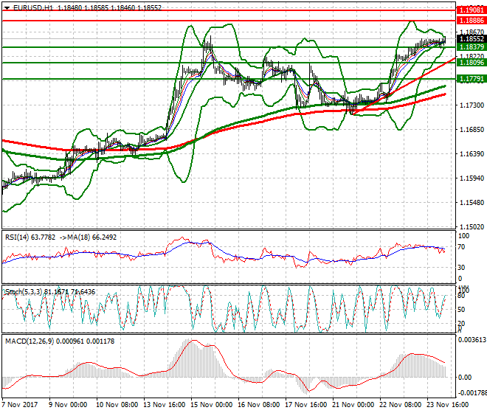
Task: Click the black current price tag 1.18552
Action: 471,39
